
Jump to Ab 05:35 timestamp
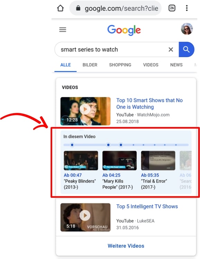tap(150, 175)
